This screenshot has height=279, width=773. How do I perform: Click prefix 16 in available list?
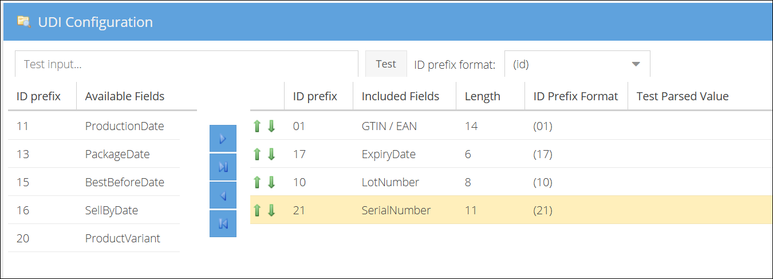(23, 210)
